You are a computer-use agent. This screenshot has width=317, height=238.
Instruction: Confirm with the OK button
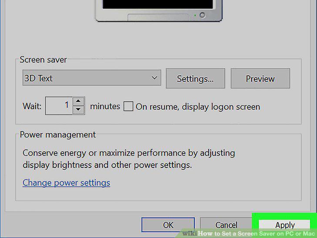(x=168, y=225)
